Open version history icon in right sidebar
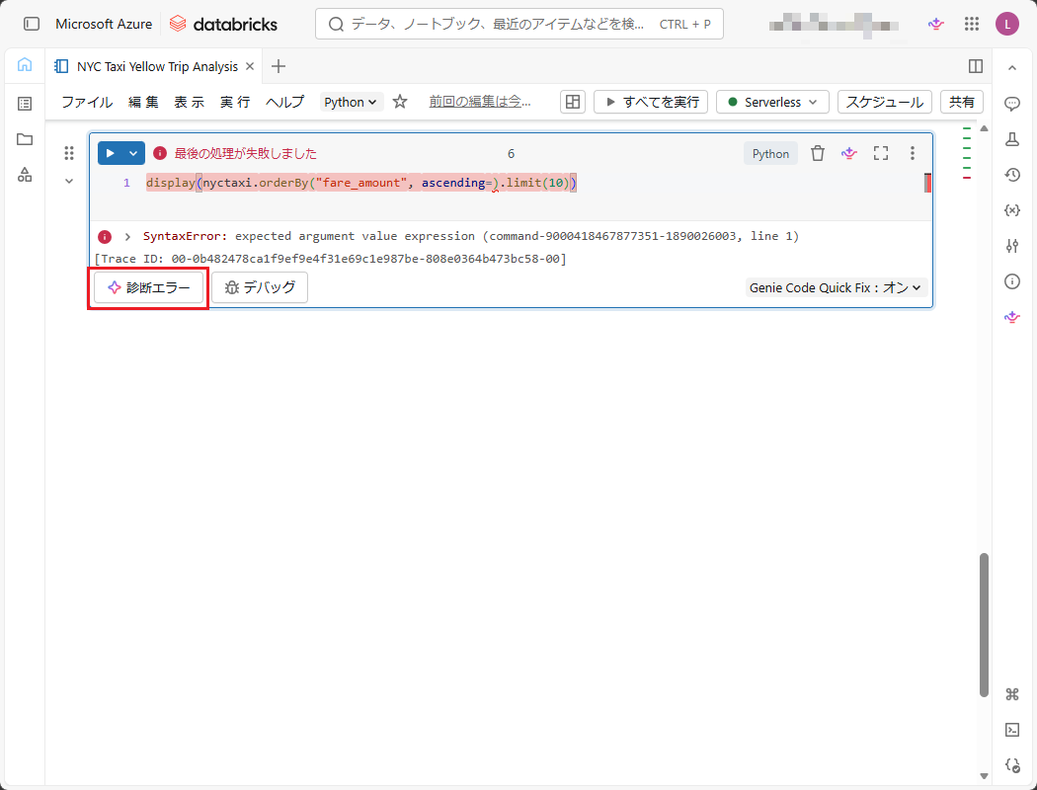 click(1011, 175)
